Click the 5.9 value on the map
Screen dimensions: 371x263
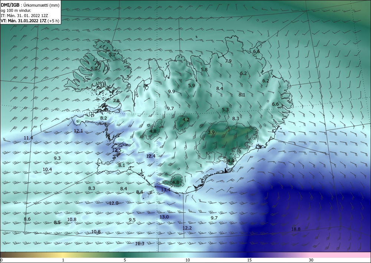pos(191,86)
